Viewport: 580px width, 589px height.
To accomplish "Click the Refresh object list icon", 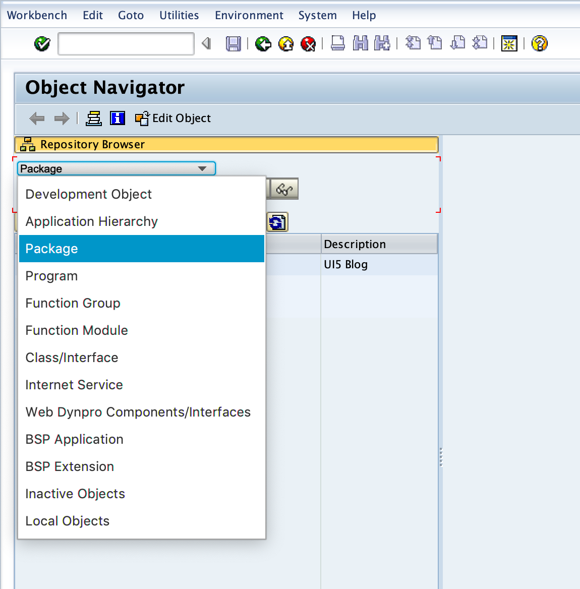I will (x=277, y=222).
